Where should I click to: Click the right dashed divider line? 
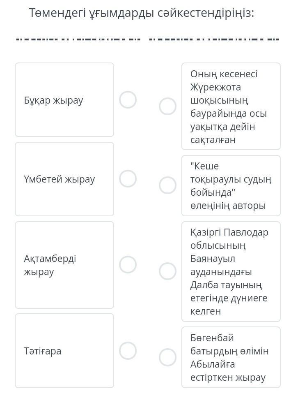click(x=214, y=39)
